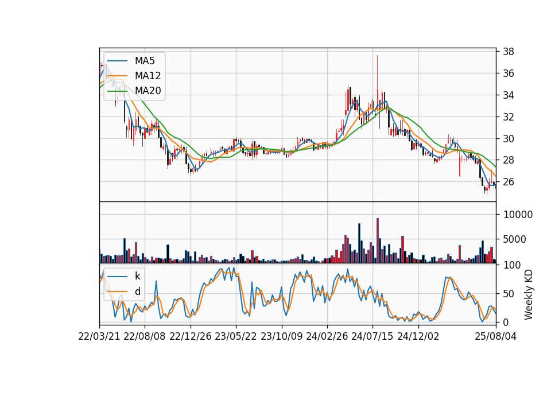Click the MA12 legend label

(148, 76)
